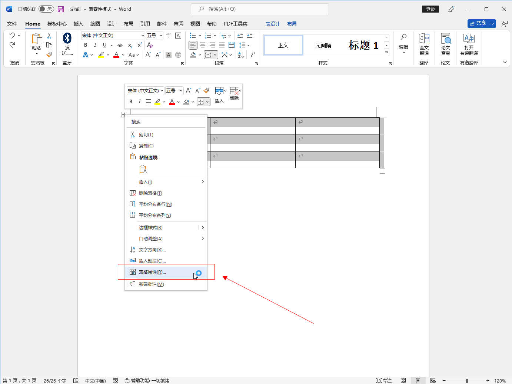Click the table move handle
The image size is (512, 384).
[124, 114]
